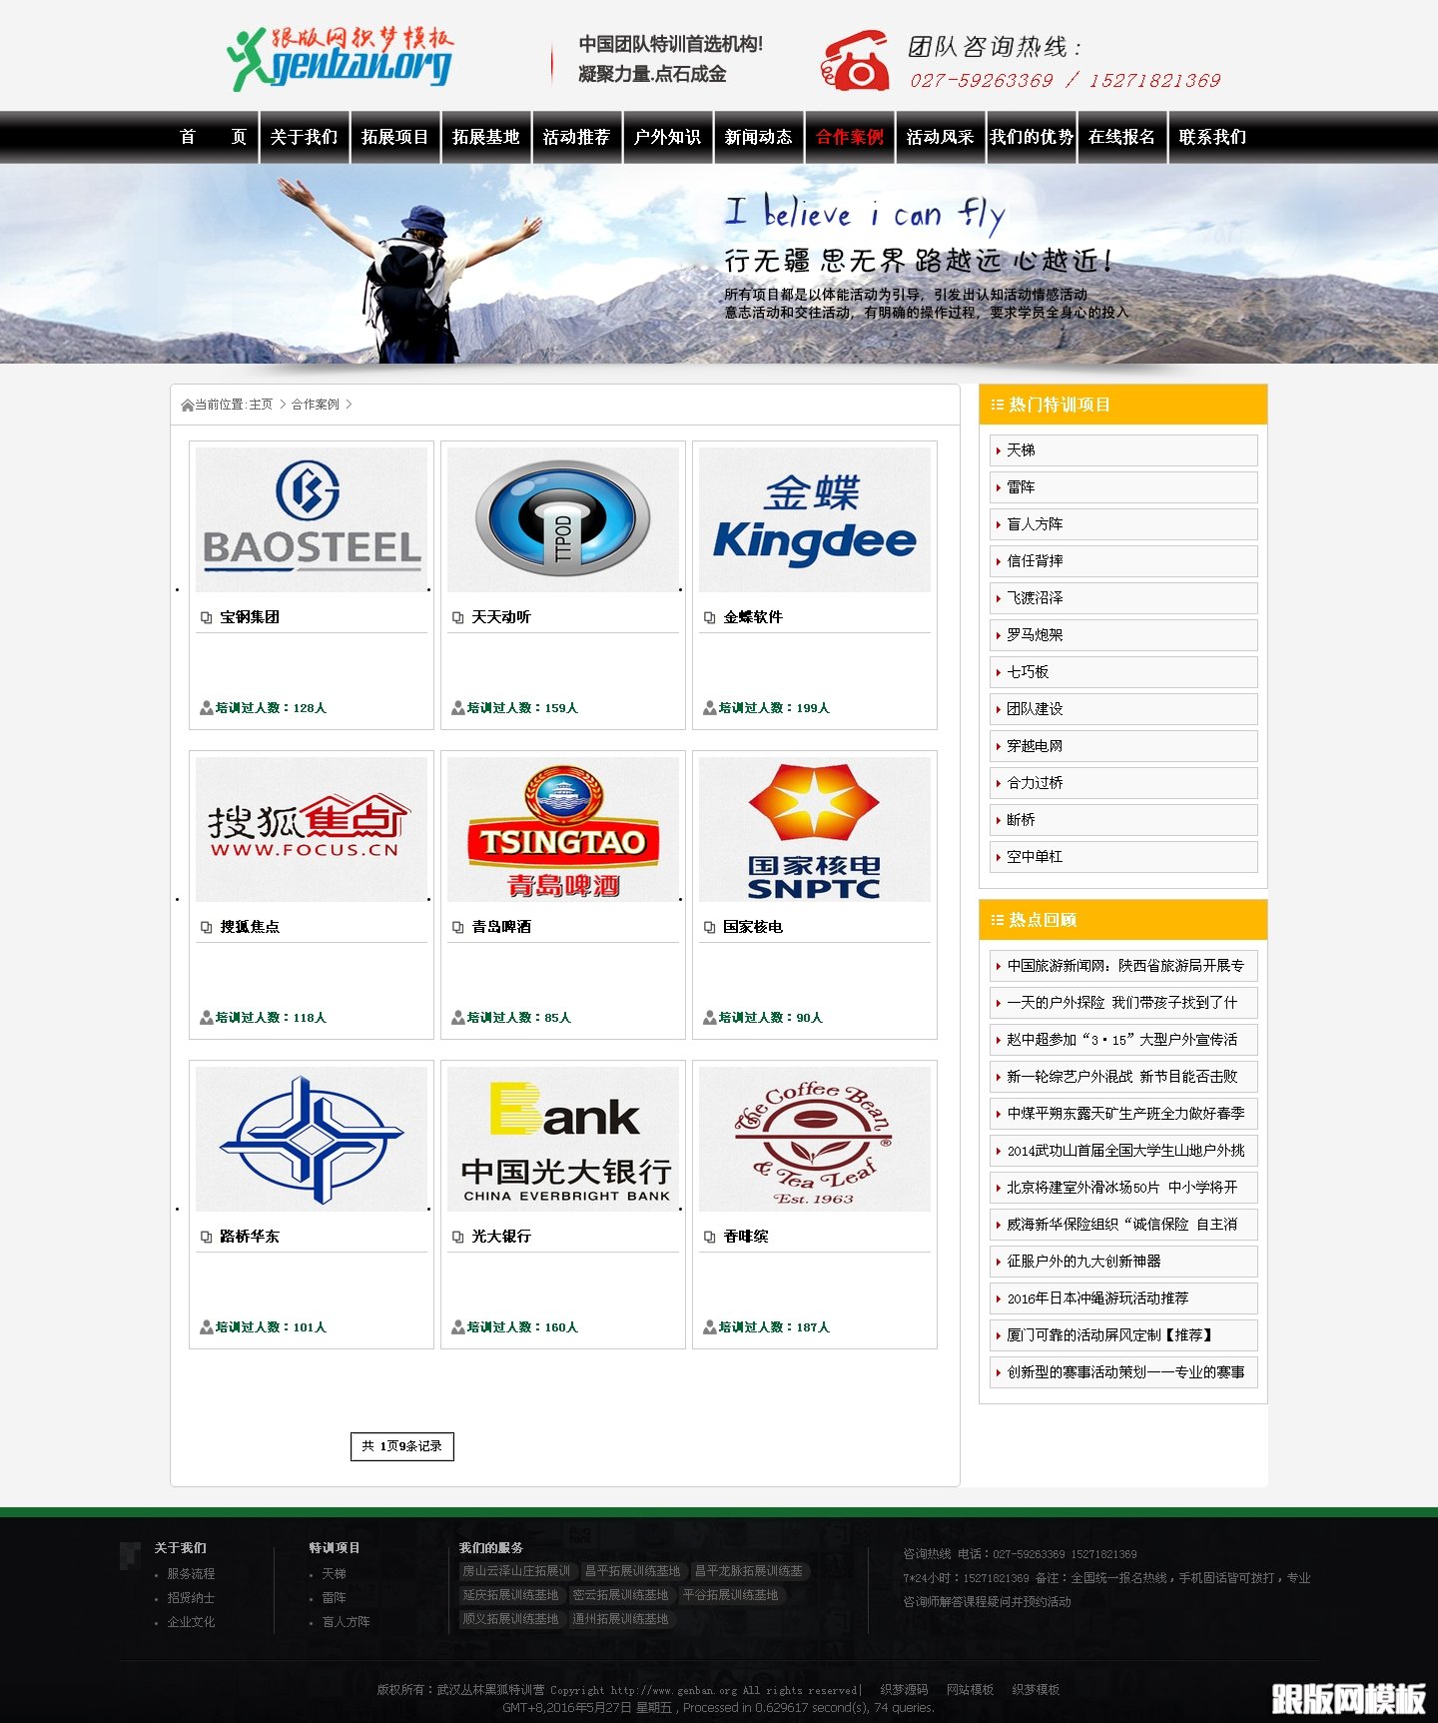The height and width of the screenshot is (1723, 1438).
Task: Open the 路桥华东 case title link
Action: tap(250, 1237)
